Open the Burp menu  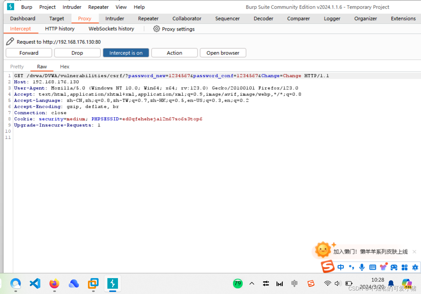[26, 7]
